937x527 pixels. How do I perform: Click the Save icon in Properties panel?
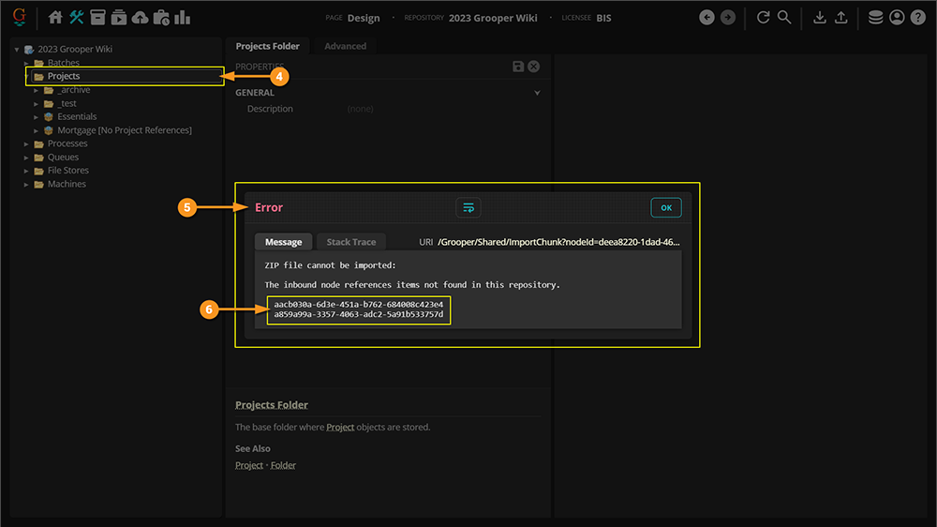pyautogui.click(x=518, y=67)
